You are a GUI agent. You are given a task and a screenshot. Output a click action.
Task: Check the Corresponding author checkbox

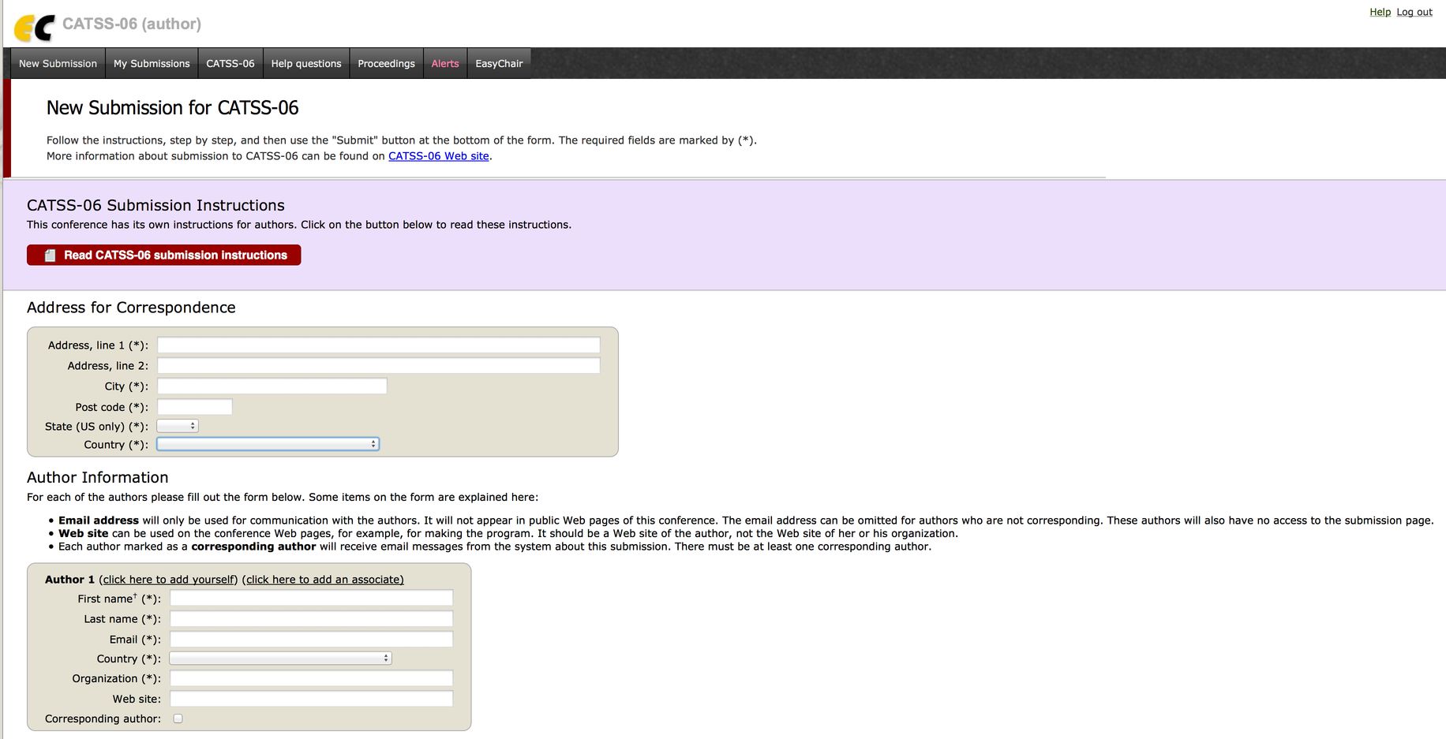(x=178, y=718)
